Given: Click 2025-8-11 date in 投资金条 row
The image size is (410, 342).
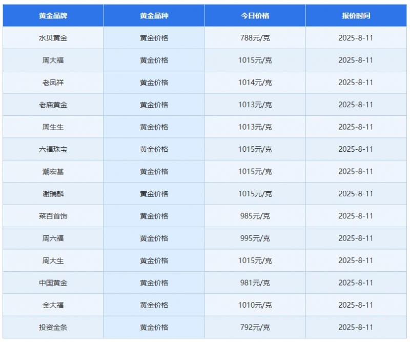Looking at the screenshot, I should [356, 327].
